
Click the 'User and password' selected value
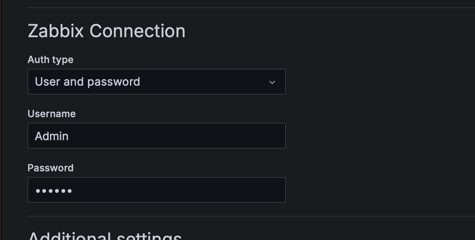[x=87, y=82]
